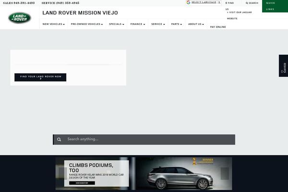Image resolution: width=288 pixels, height=192 pixels.
Task: Click the Google translate G icon
Action: 188,2
